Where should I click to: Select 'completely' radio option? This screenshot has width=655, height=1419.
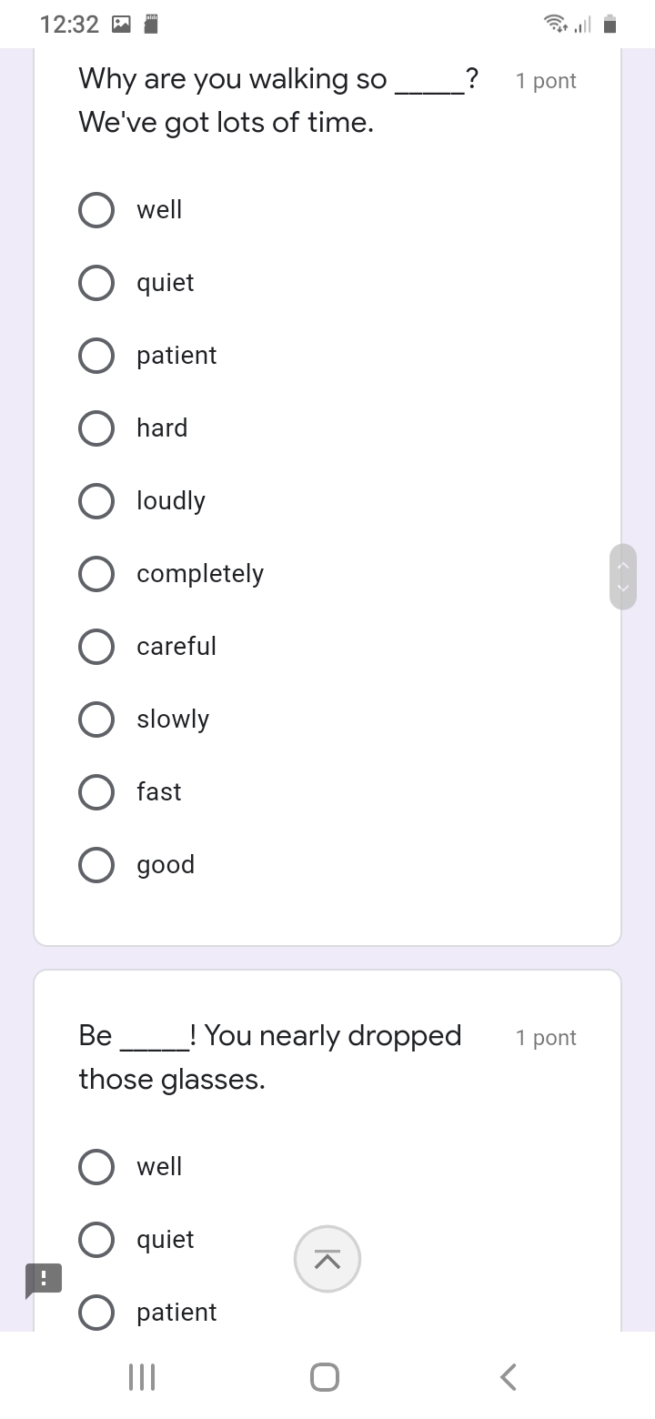tap(96, 574)
